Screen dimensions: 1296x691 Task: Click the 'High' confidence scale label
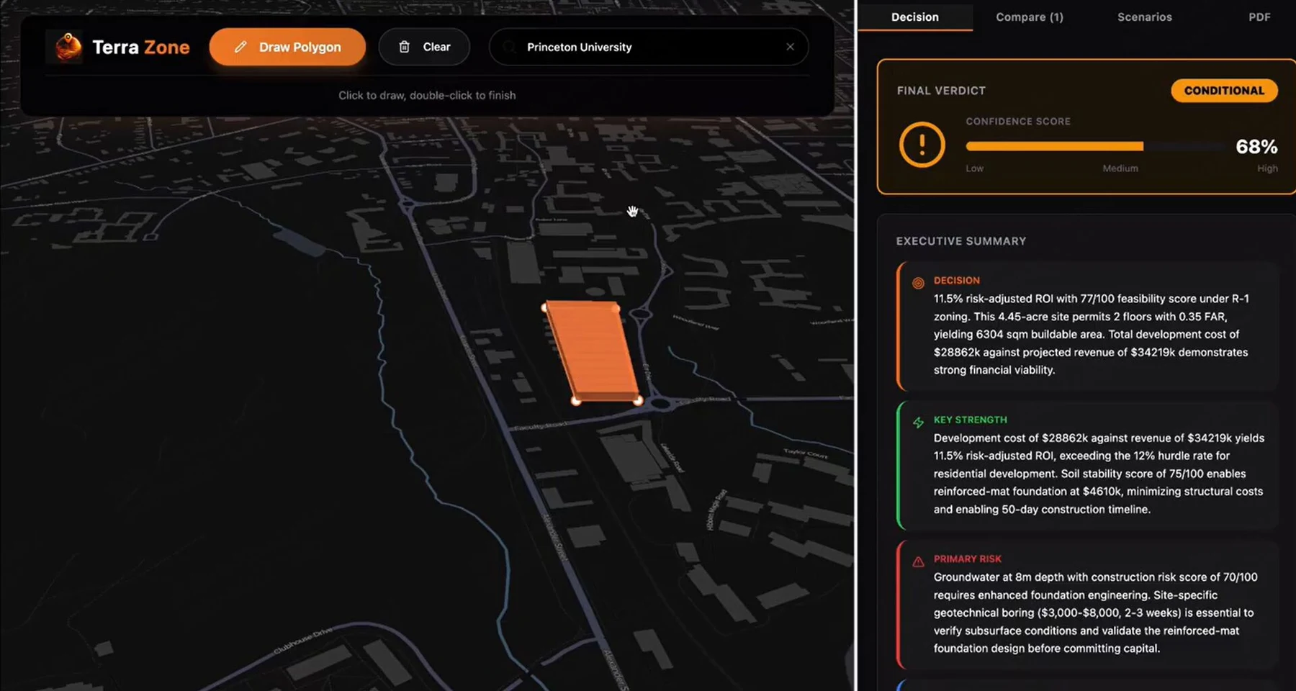pos(1267,168)
